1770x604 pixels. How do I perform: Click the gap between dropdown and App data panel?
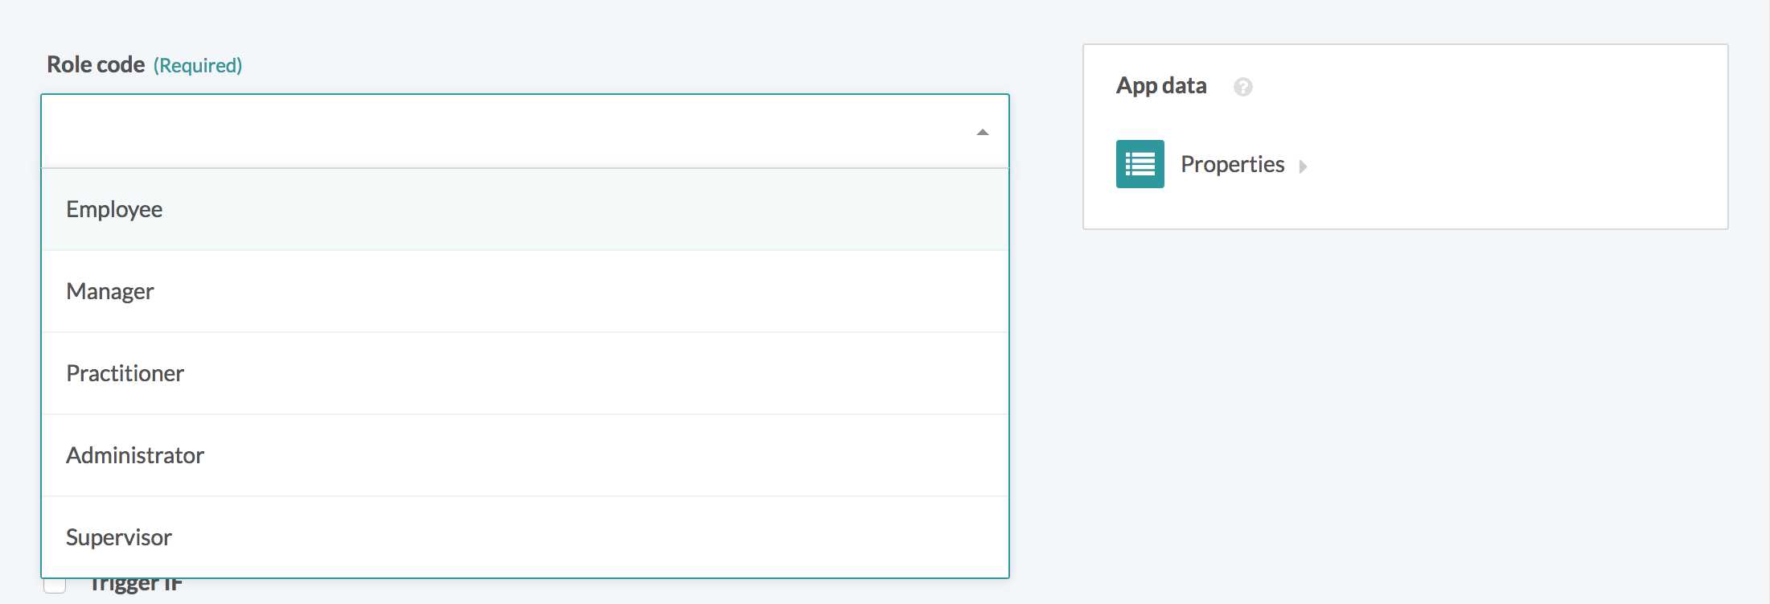(x=1045, y=322)
